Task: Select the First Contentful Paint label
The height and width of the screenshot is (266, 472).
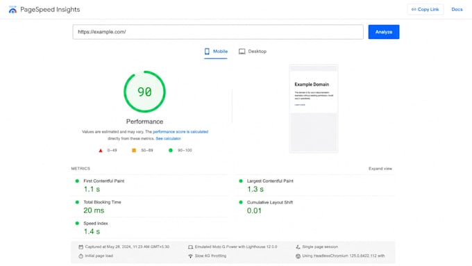Action: pos(104,181)
